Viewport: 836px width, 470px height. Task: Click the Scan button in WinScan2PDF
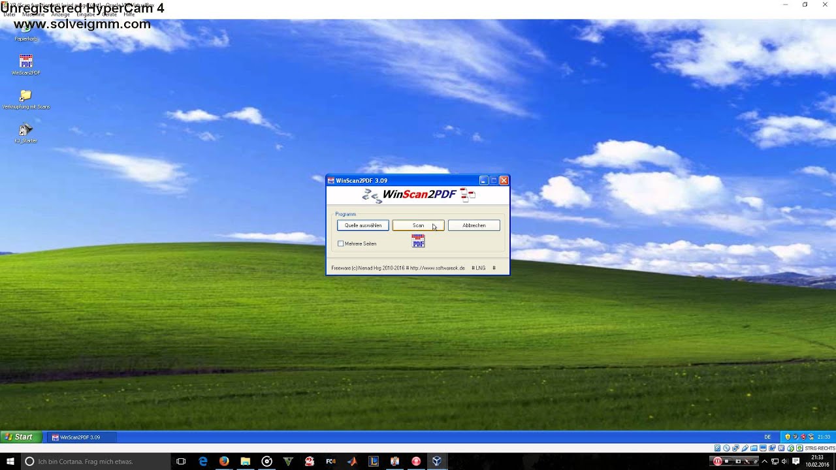pos(418,225)
